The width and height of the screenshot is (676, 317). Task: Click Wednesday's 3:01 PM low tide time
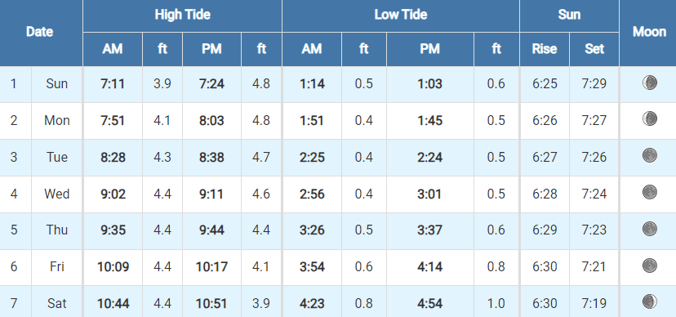pyautogui.click(x=429, y=194)
